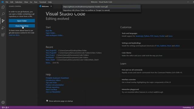Click JavaScript under Tools and languages
Viewport: 194px width, 109px height.
coord(139,36)
